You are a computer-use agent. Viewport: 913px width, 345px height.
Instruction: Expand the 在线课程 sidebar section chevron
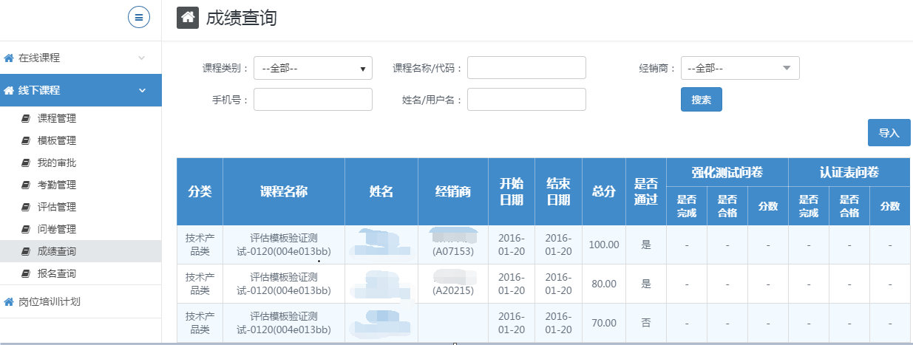click(142, 58)
